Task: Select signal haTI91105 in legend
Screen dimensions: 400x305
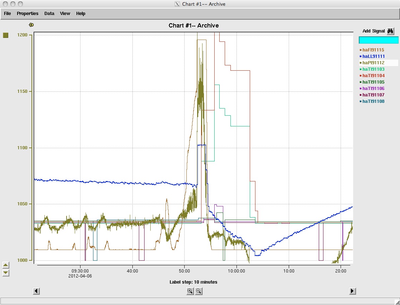Action: 373,82
